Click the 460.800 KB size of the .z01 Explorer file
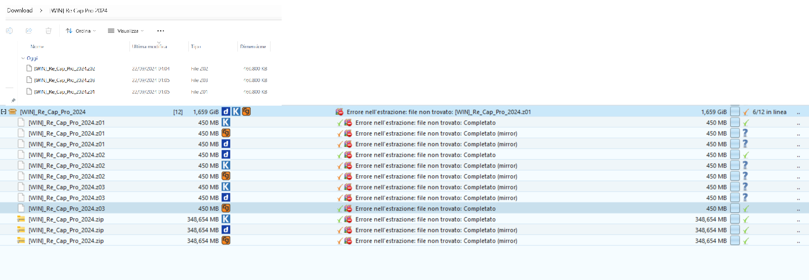 click(255, 91)
